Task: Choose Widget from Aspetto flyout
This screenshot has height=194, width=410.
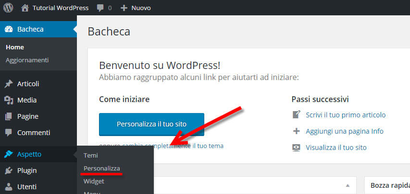Action: (x=94, y=181)
